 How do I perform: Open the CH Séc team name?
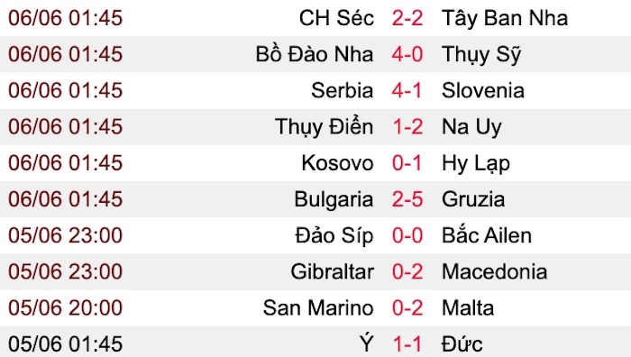pos(336,18)
